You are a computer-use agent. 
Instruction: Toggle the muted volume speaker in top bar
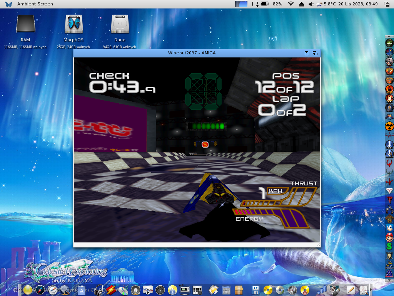point(311,4)
